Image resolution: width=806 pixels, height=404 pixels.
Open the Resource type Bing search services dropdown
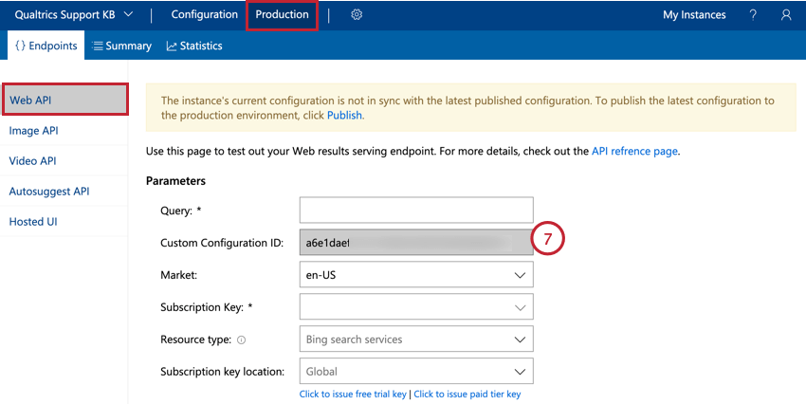[416, 340]
